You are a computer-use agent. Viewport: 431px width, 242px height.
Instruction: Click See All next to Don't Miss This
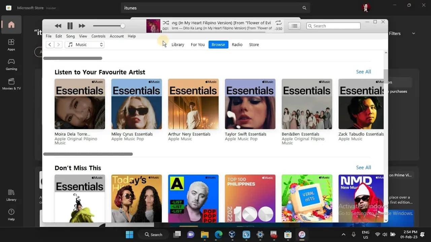(363, 167)
